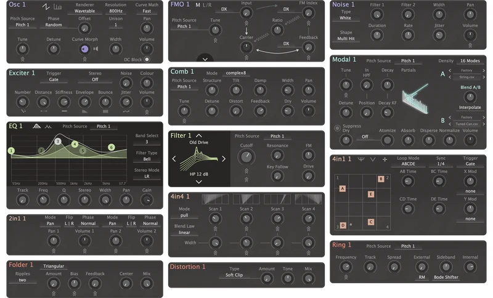
Task: Toggle the M mode button in FMO 1
Action: (x=197, y=5)
